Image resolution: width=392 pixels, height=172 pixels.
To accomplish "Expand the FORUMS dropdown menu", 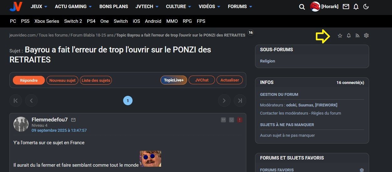I will [240, 7].
